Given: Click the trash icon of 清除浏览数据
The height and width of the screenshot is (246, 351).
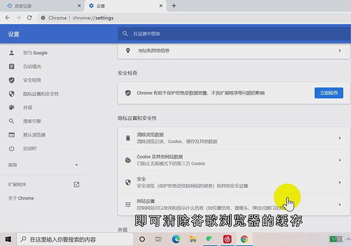Looking at the screenshot, I should [128, 138].
